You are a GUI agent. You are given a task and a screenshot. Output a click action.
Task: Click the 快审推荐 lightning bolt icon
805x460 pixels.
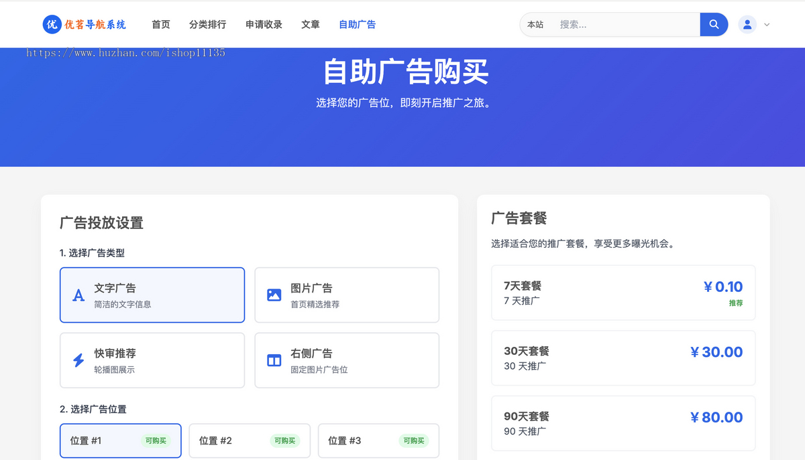click(78, 360)
